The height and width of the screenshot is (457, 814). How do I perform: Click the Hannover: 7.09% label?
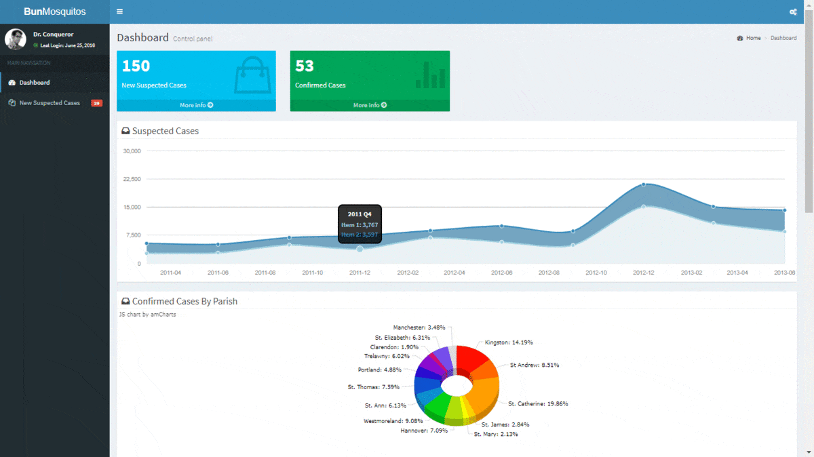coord(424,431)
